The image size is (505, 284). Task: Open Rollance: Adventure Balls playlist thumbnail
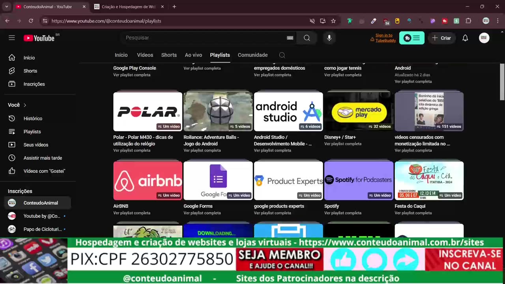218,112
